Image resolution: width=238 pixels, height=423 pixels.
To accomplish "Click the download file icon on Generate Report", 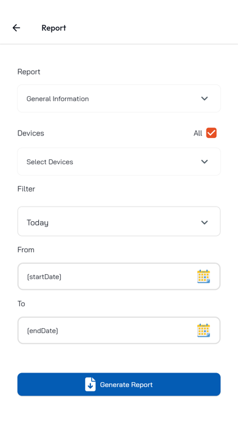I will click(x=90, y=385).
